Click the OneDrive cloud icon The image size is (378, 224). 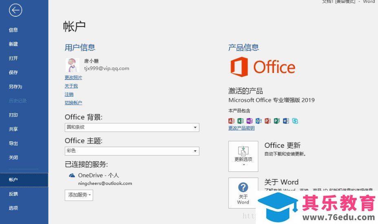coord(72,176)
